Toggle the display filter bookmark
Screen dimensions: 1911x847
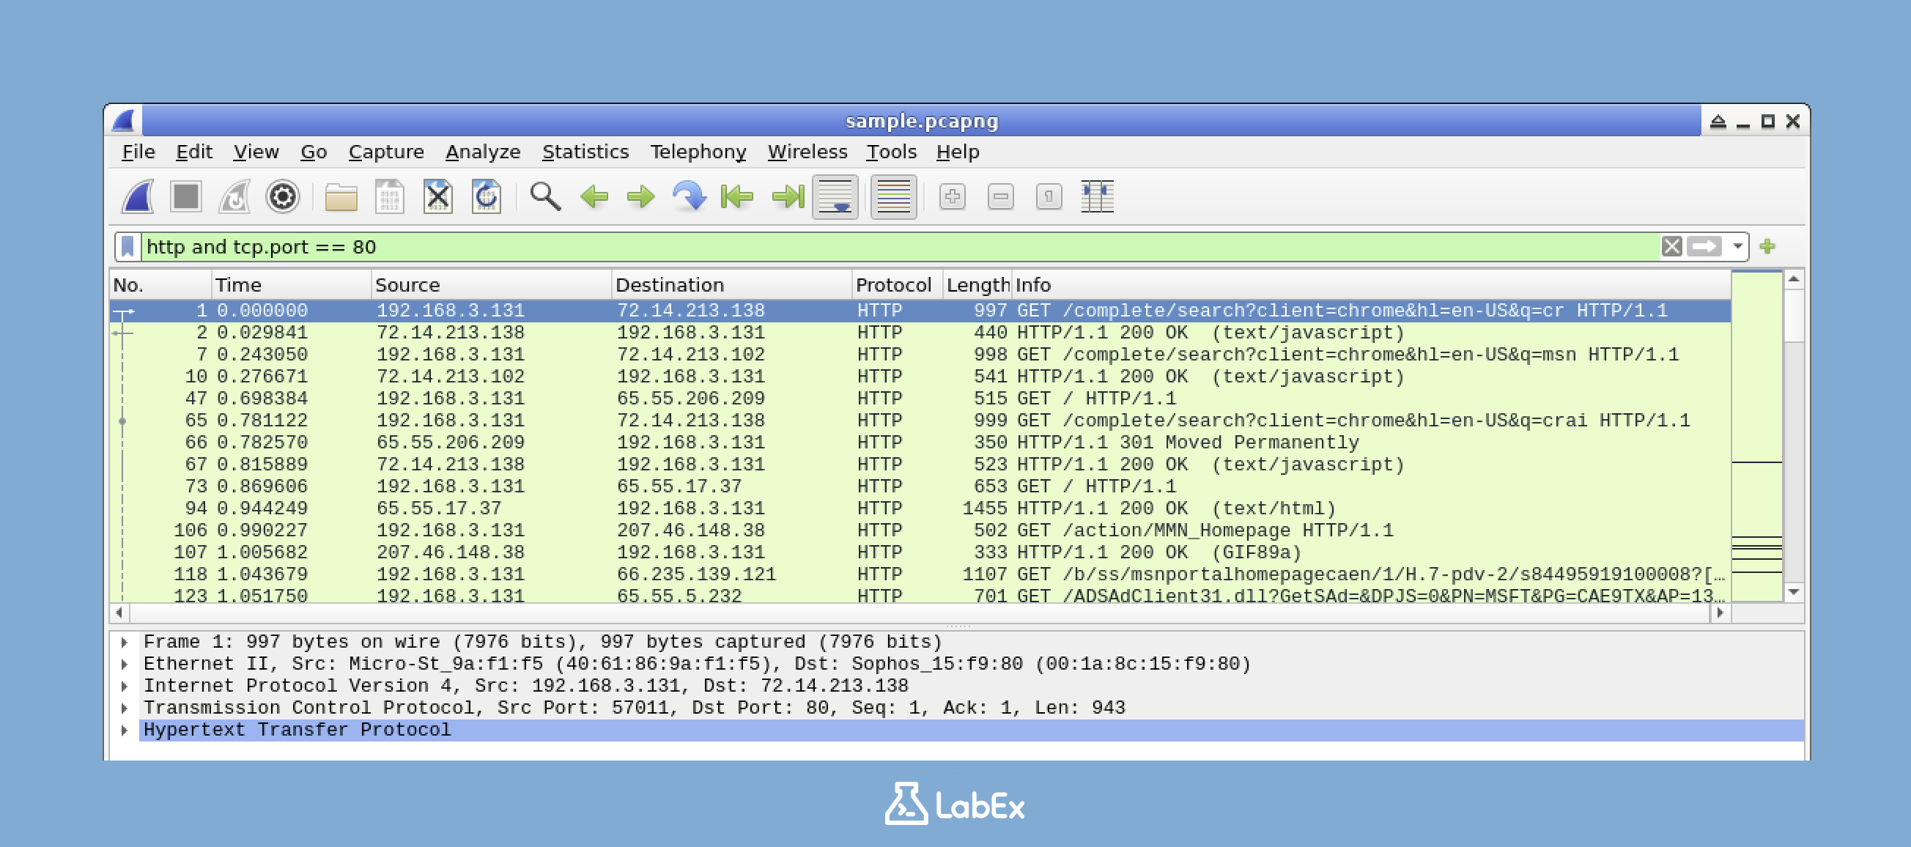click(129, 246)
